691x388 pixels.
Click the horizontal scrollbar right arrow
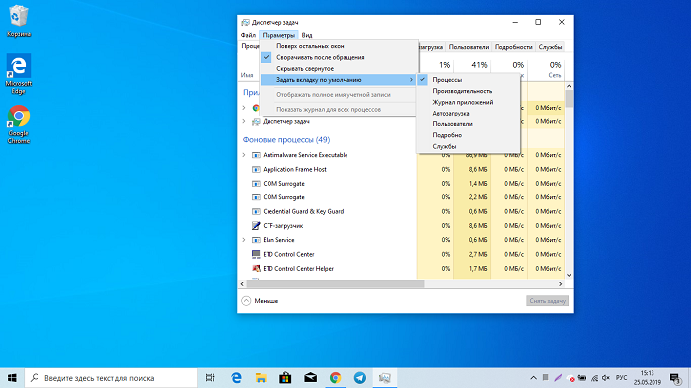[x=561, y=284]
